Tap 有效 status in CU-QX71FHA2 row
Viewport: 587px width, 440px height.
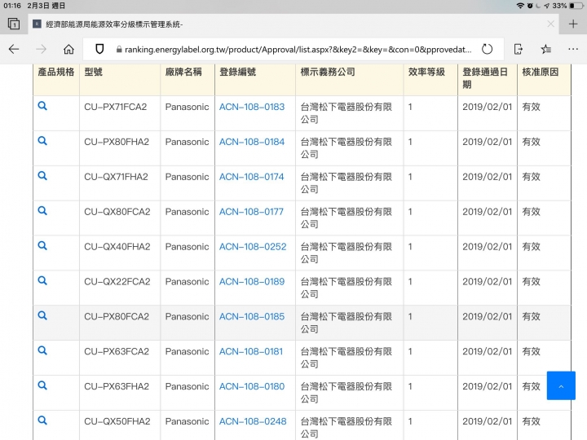coord(532,177)
